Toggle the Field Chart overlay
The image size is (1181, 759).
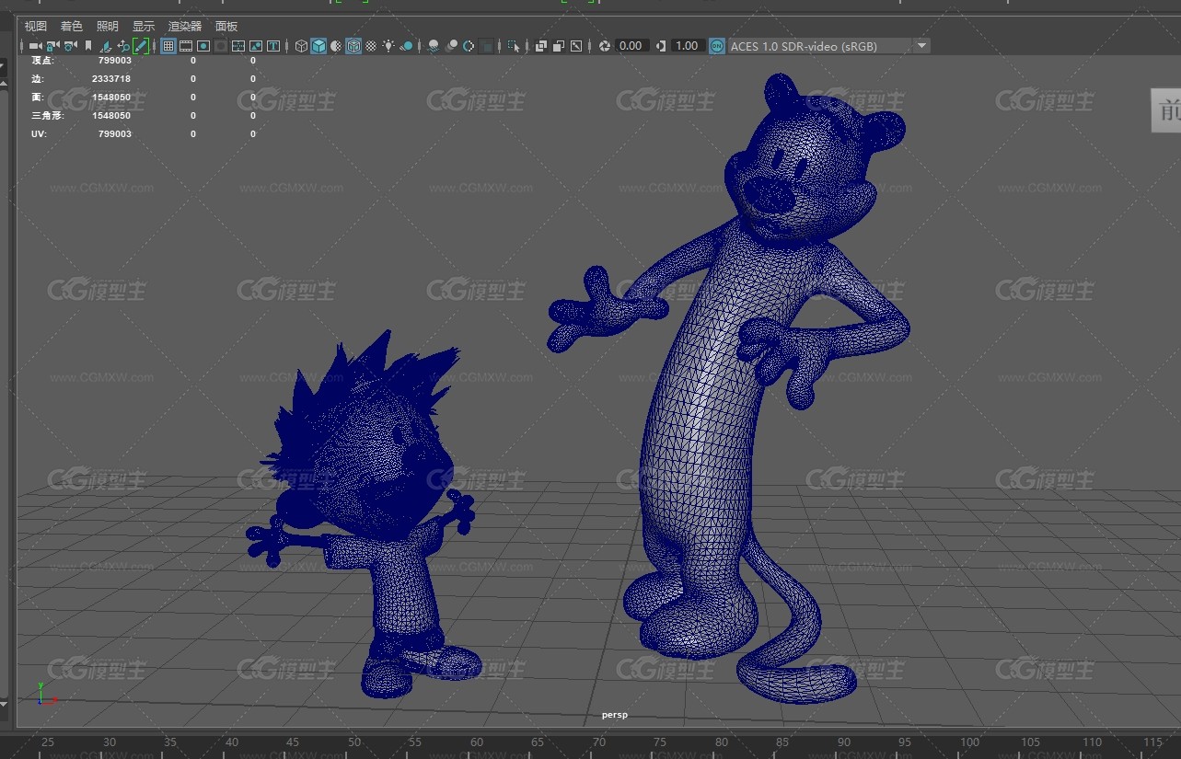click(x=238, y=46)
